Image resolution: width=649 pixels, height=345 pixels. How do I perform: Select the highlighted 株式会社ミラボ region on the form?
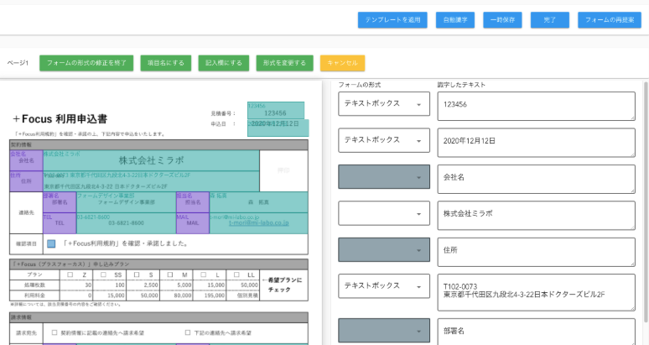[x=151, y=159]
